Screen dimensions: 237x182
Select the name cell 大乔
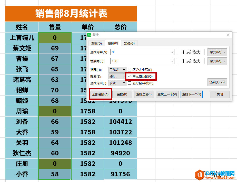click(x=22, y=132)
